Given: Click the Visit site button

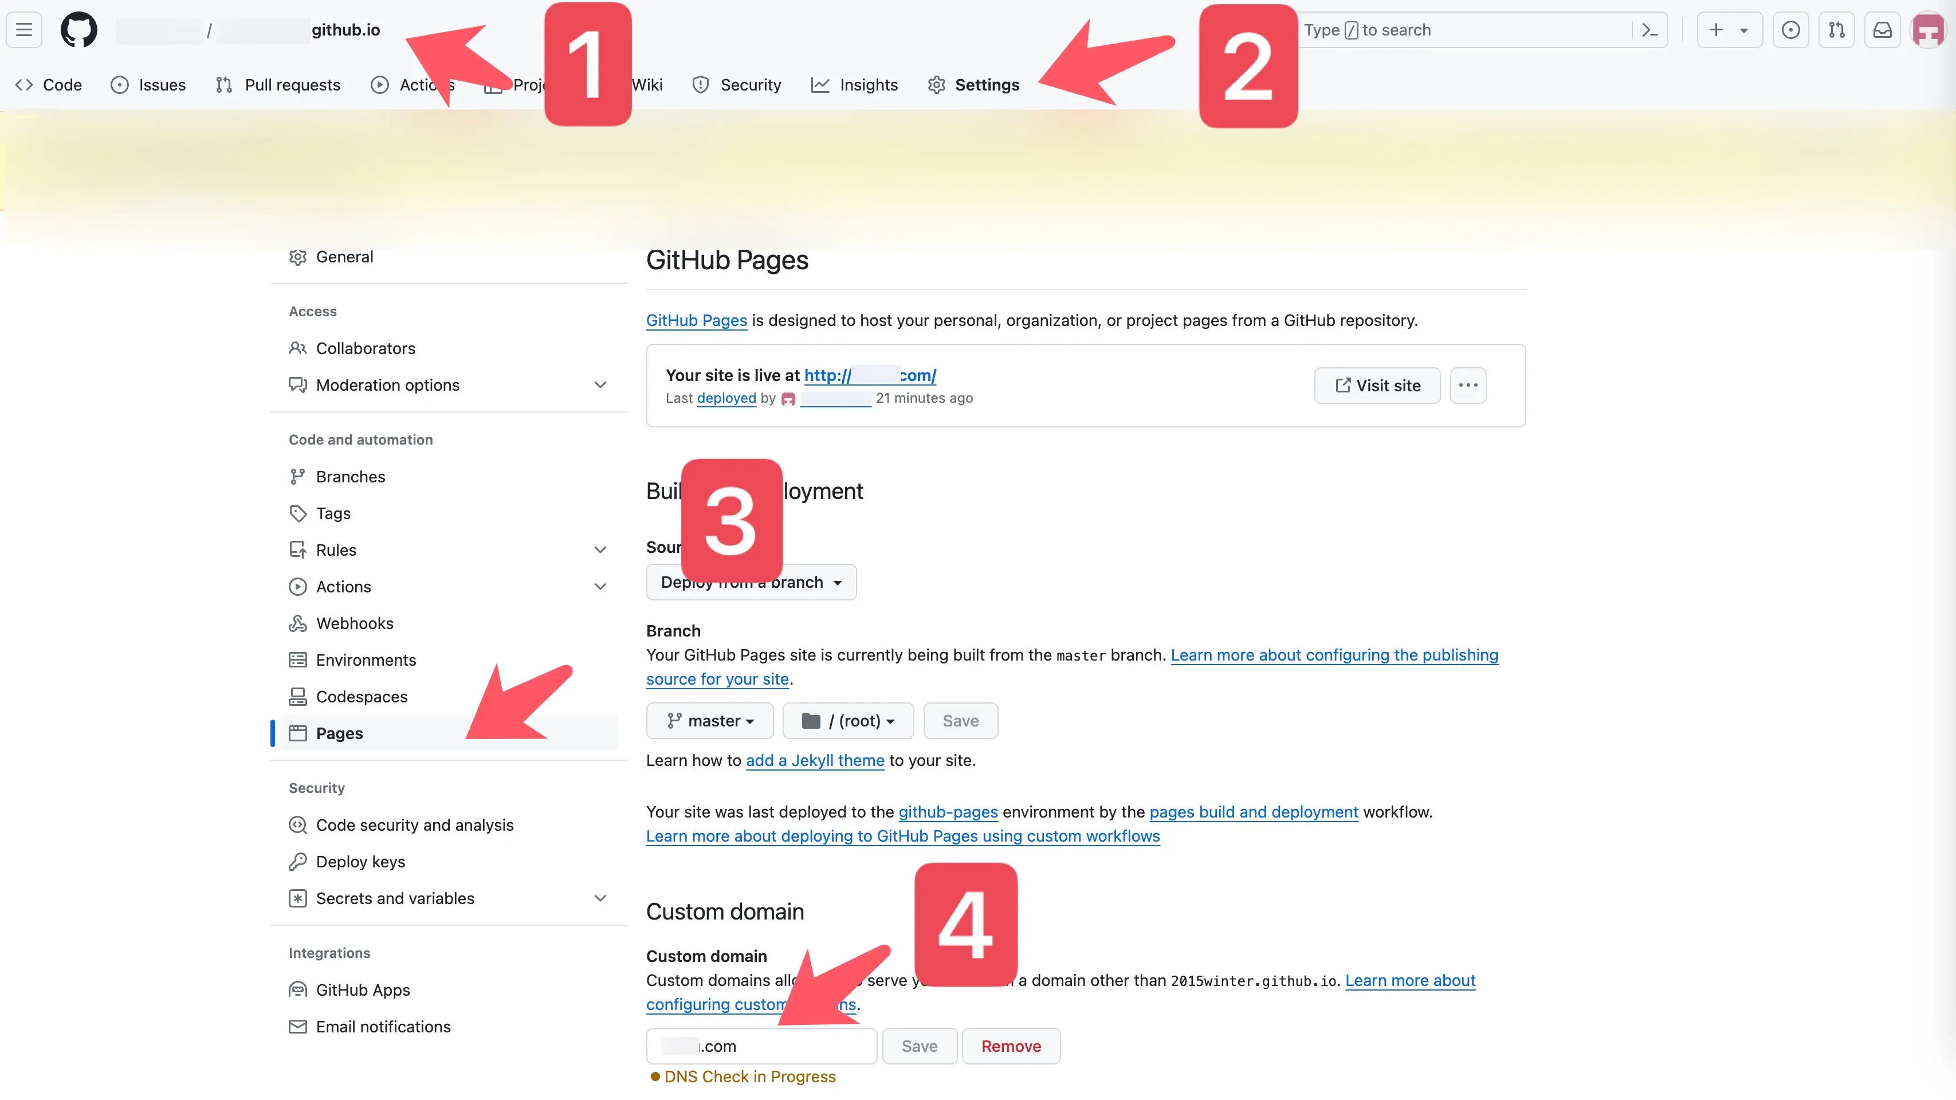Looking at the screenshot, I should point(1377,386).
